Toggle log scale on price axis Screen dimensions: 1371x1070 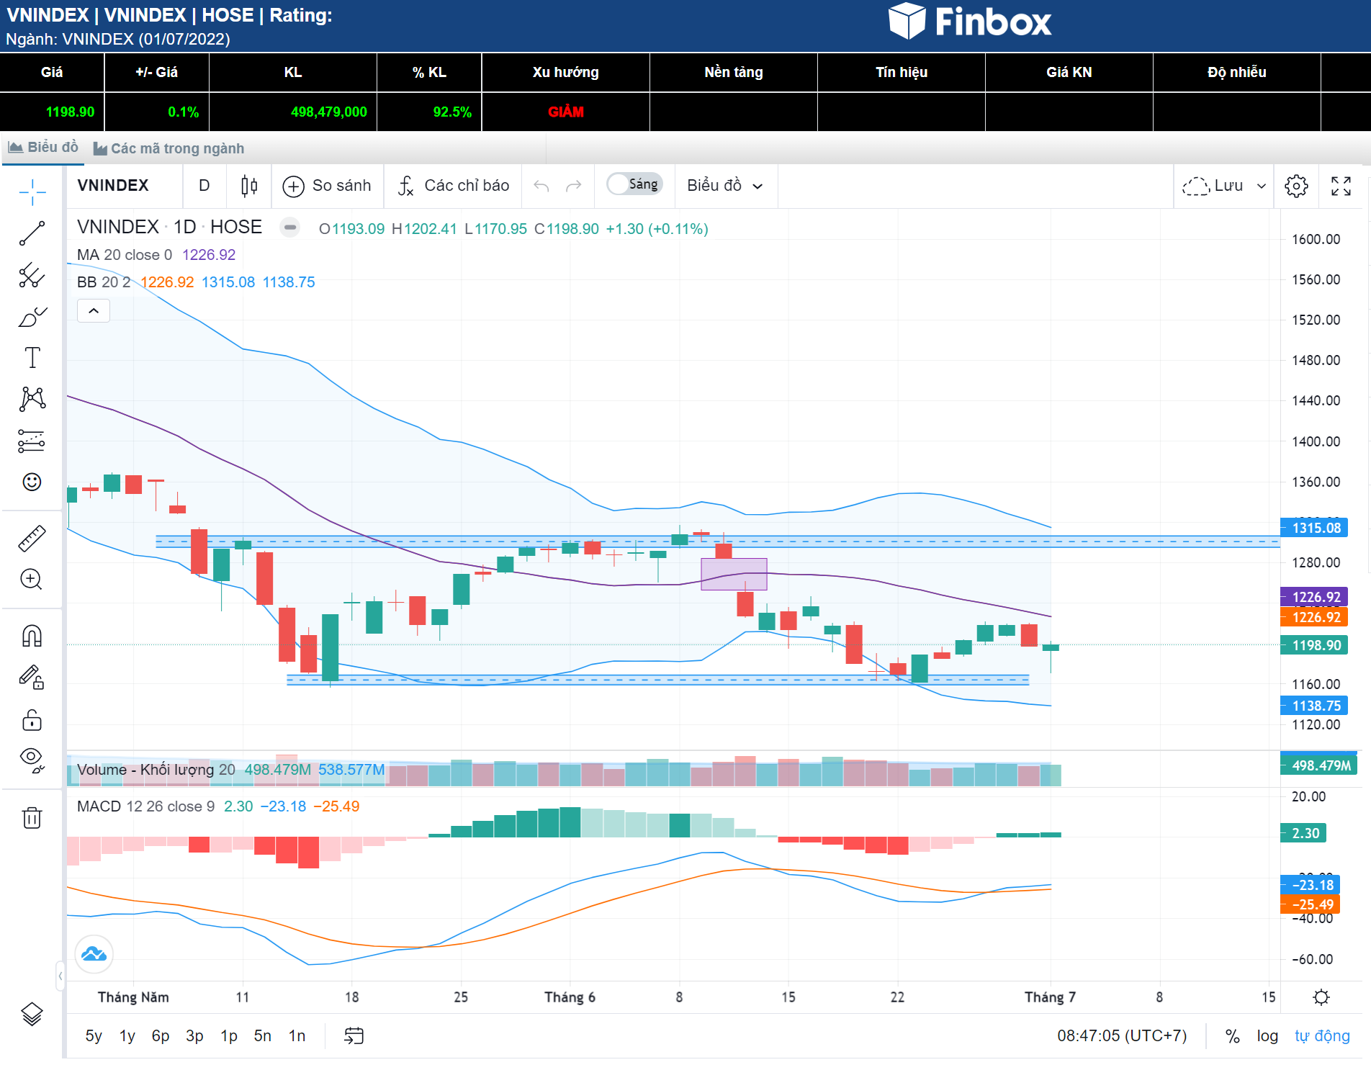click(x=1267, y=1035)
